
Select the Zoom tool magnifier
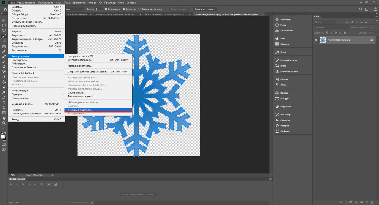point(4,123)
